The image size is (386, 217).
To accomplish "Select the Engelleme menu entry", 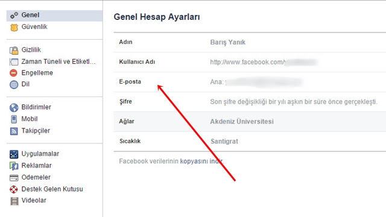I will point(37,73).
